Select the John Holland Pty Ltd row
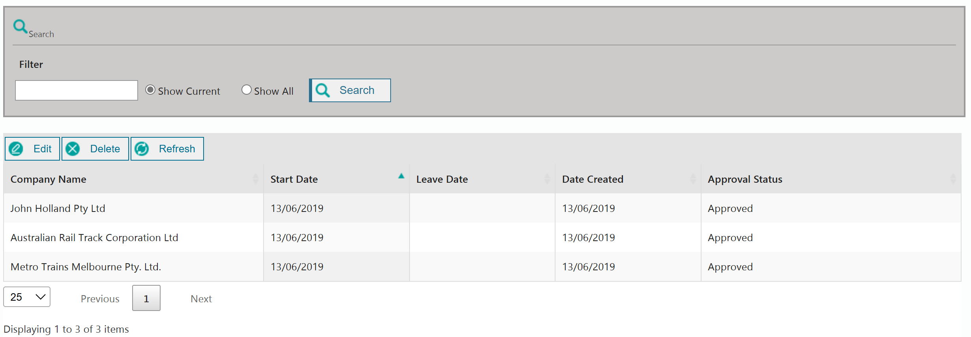 (x=58, y=208)
